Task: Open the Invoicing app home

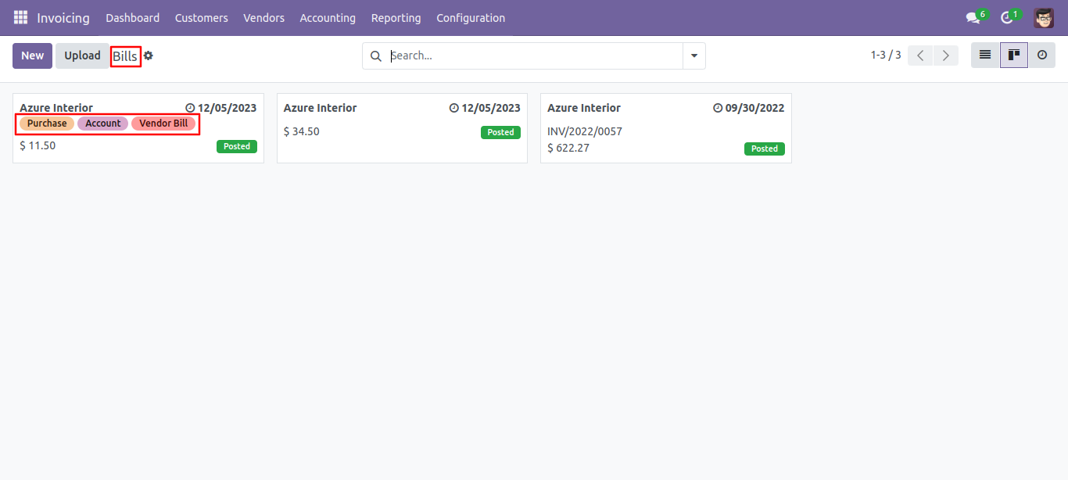Action: pos(63,17)
